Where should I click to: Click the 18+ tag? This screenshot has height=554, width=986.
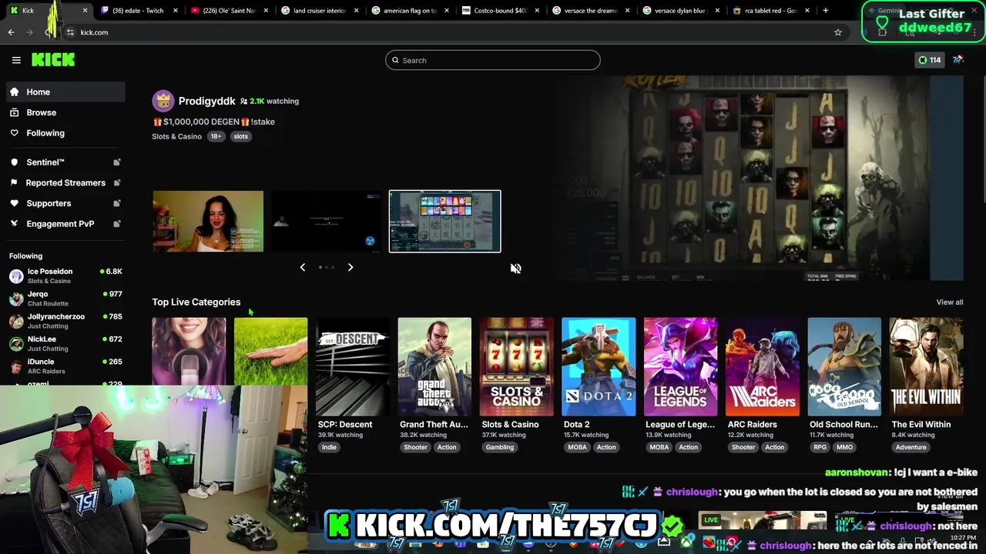click(x=216, y=136)
